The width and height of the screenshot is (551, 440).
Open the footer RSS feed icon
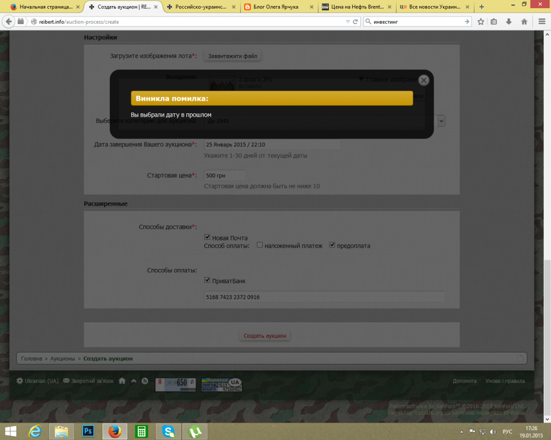point(145,381)
